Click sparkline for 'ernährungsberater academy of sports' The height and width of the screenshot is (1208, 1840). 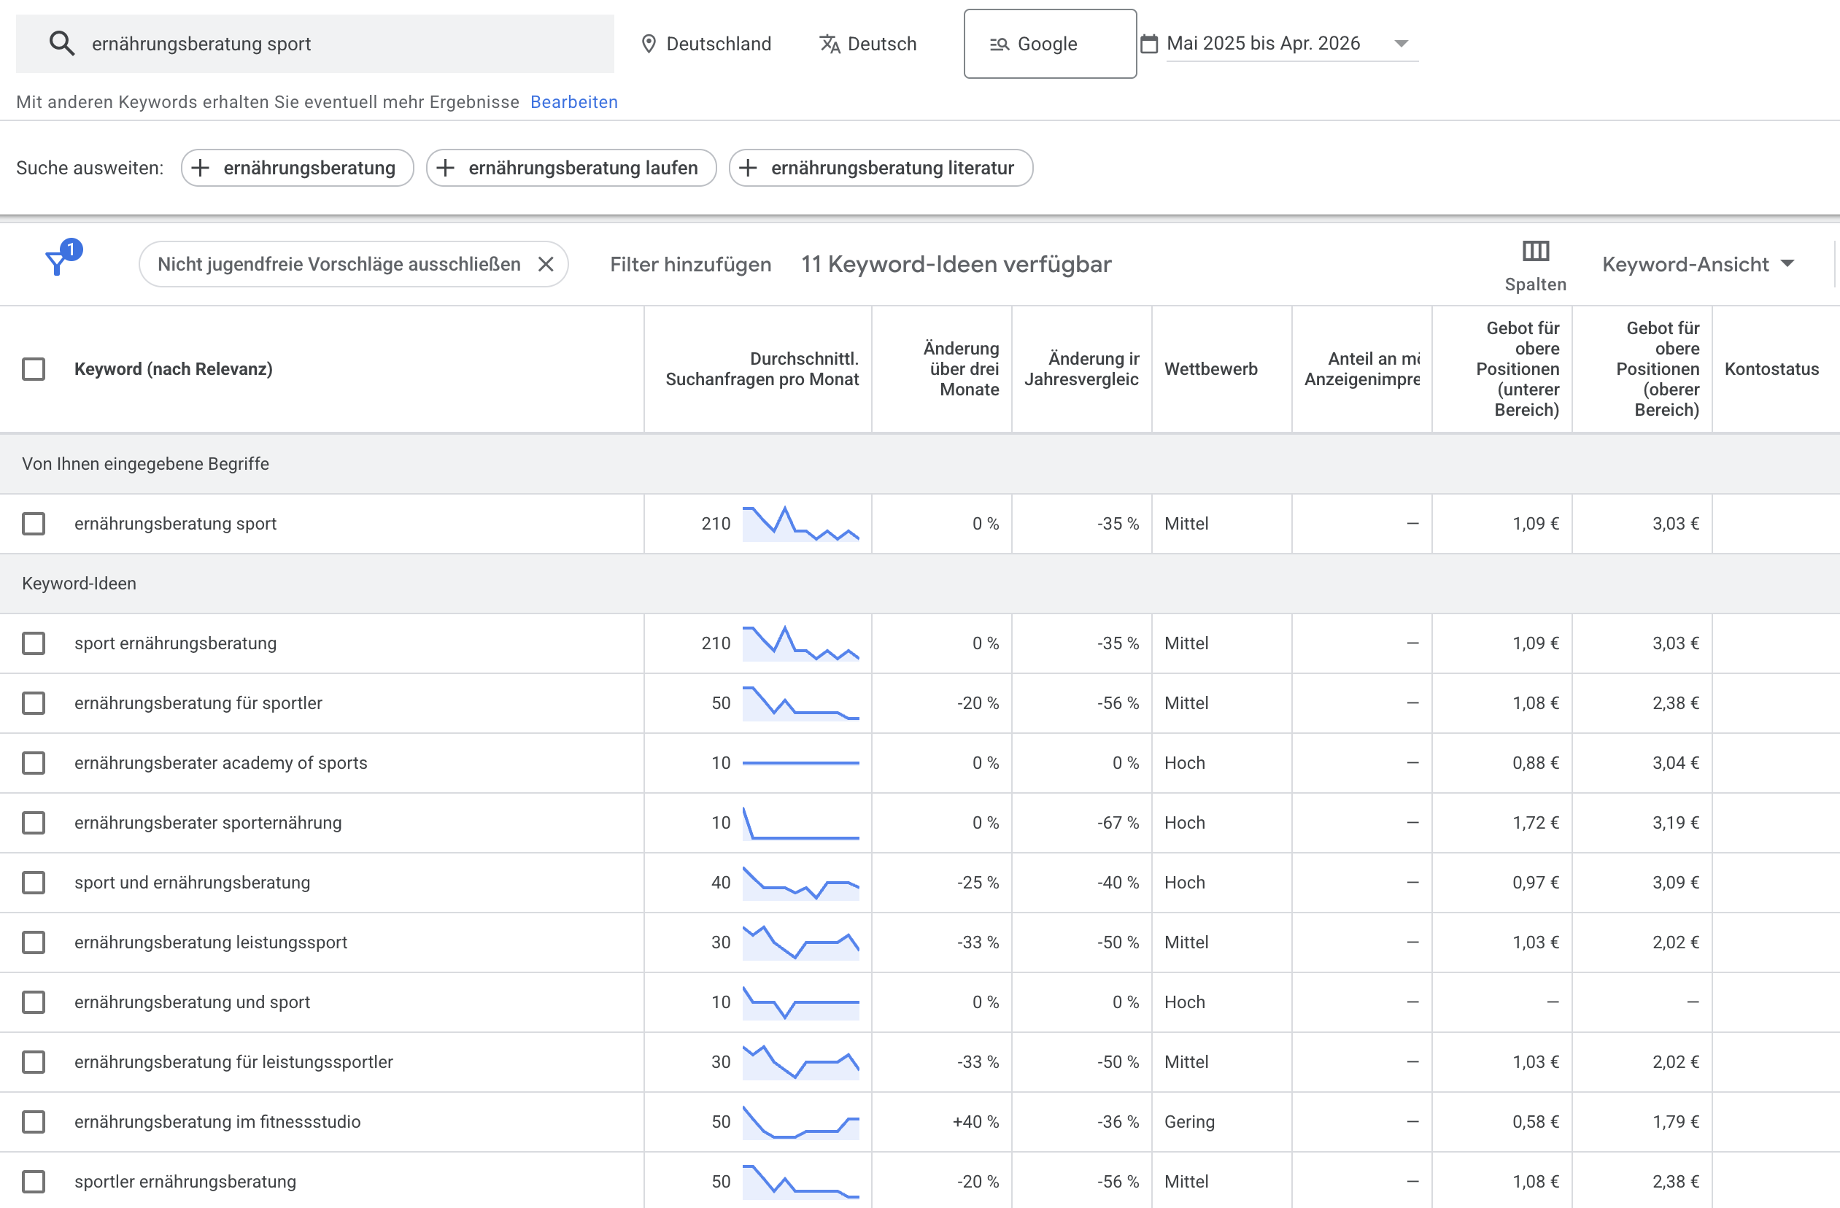point(800,763)
